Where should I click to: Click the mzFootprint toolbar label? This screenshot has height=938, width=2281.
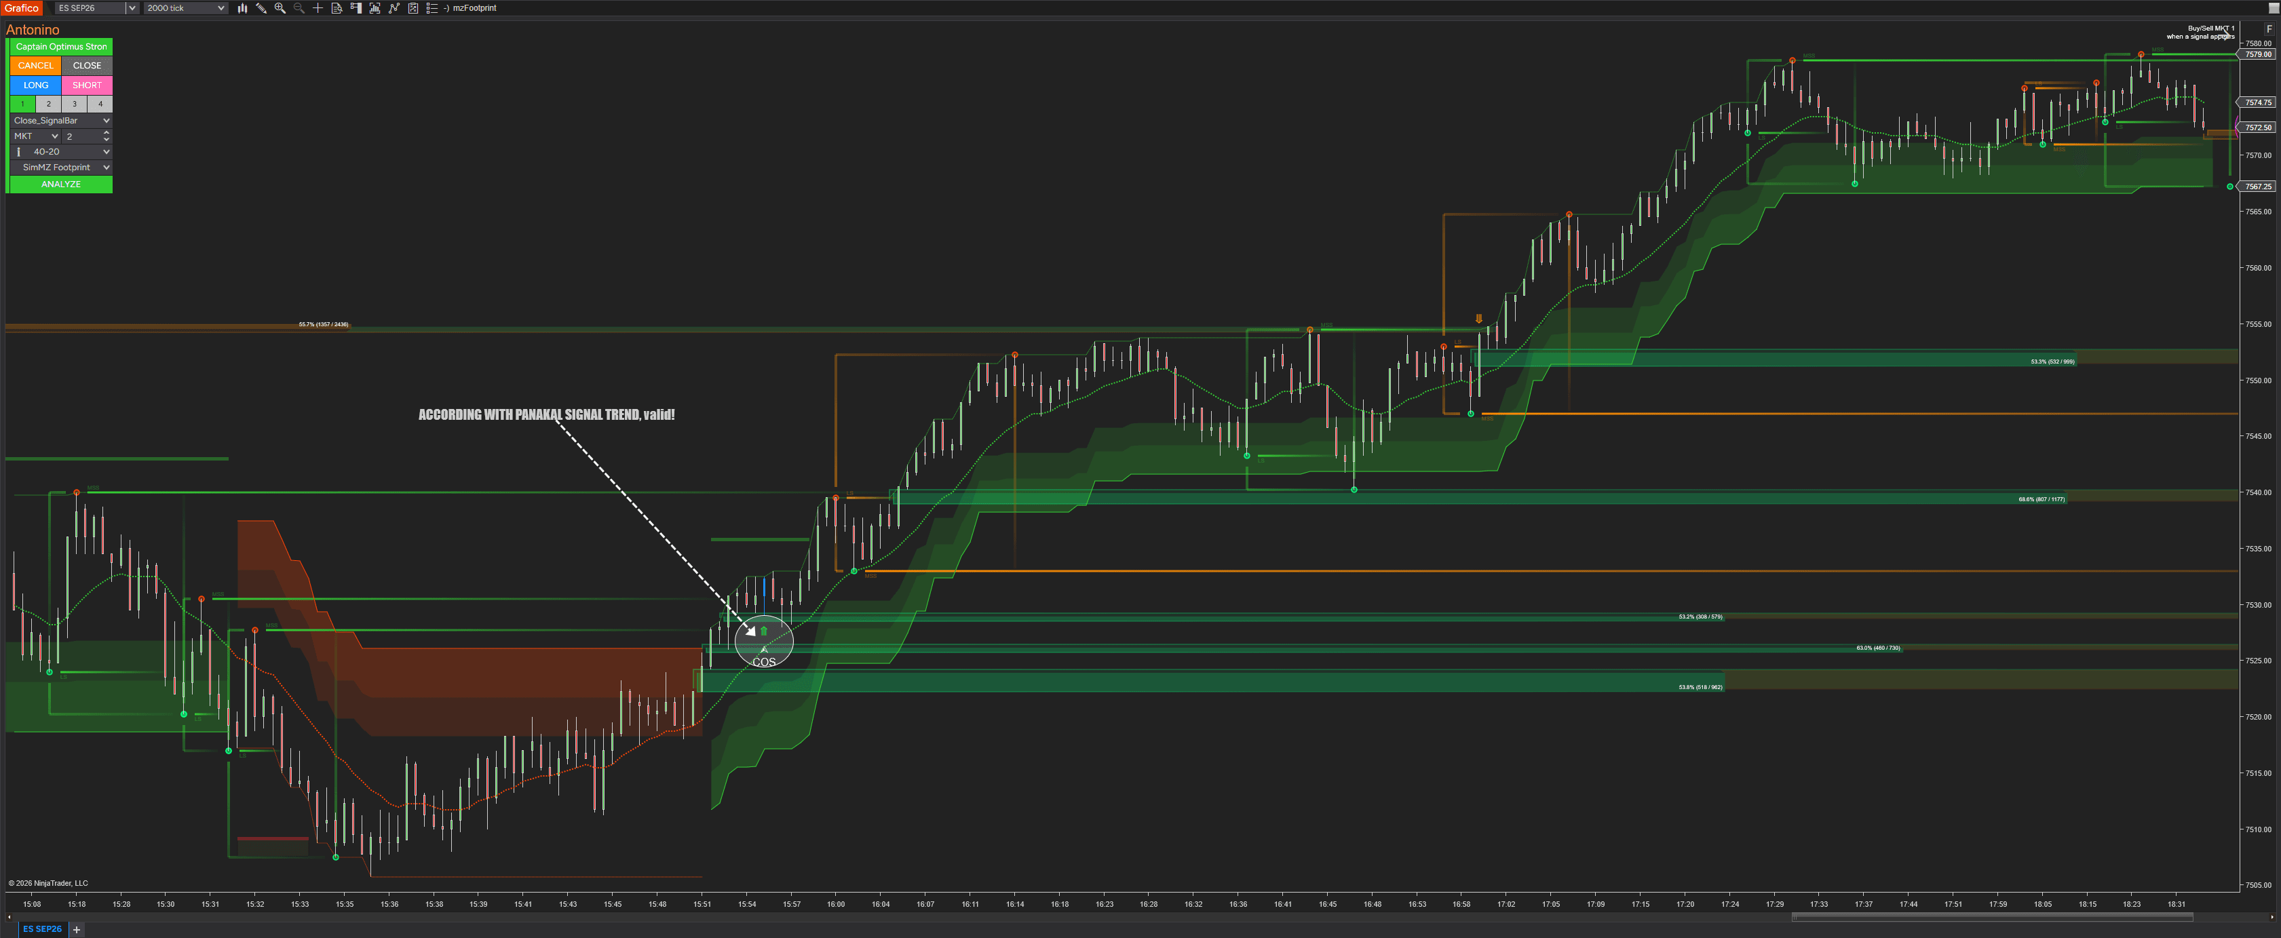475,8
